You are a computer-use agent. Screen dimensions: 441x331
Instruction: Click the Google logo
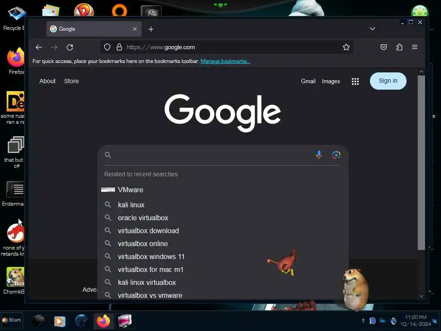[223, 112]
